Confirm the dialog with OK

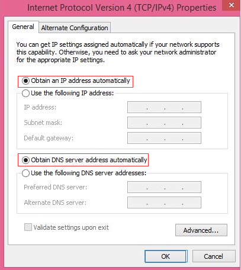165,256
